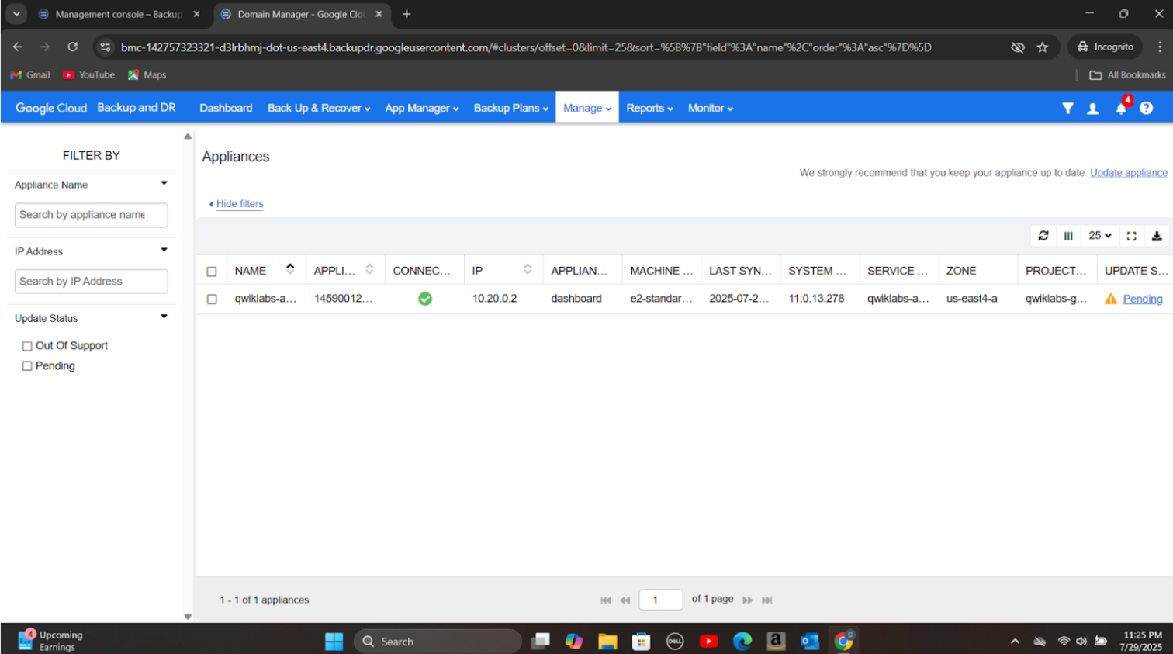Open the Backup Plans menu

pyautogui.click(x=510, y=109)
